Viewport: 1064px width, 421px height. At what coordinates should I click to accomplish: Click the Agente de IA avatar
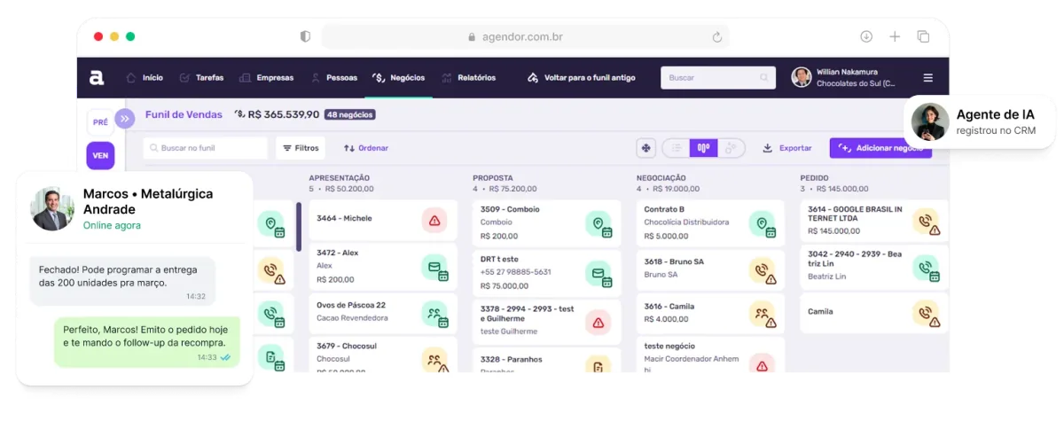(929, 121)
